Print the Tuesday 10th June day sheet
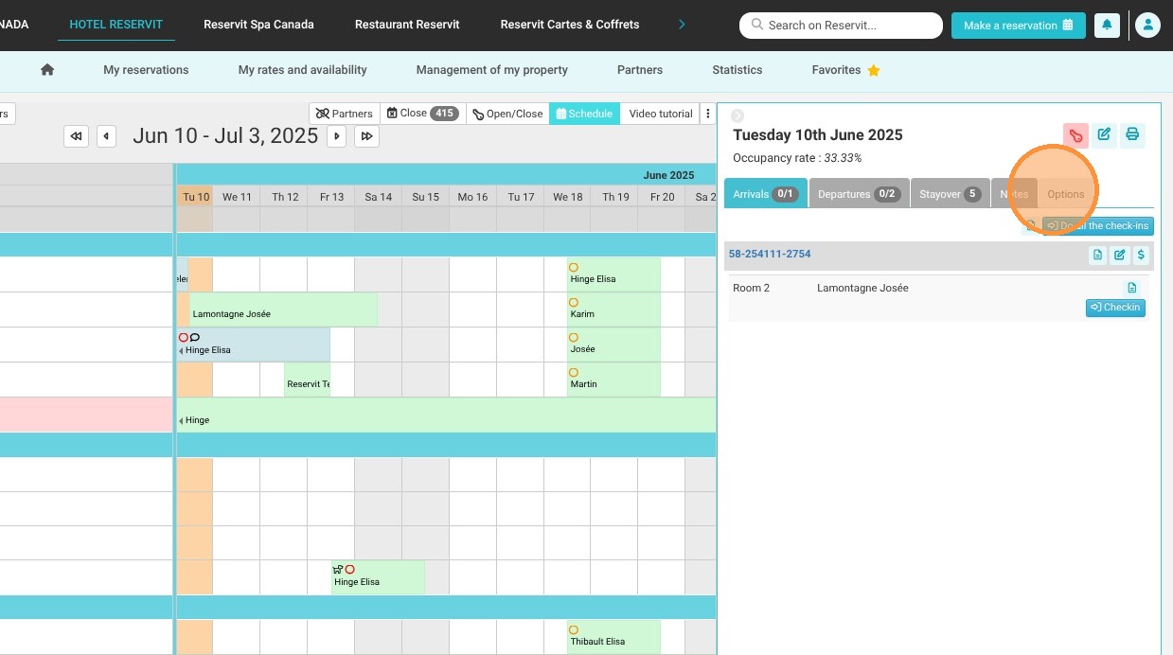The width and height of the screenshot is (1173, 655). 1132,135
